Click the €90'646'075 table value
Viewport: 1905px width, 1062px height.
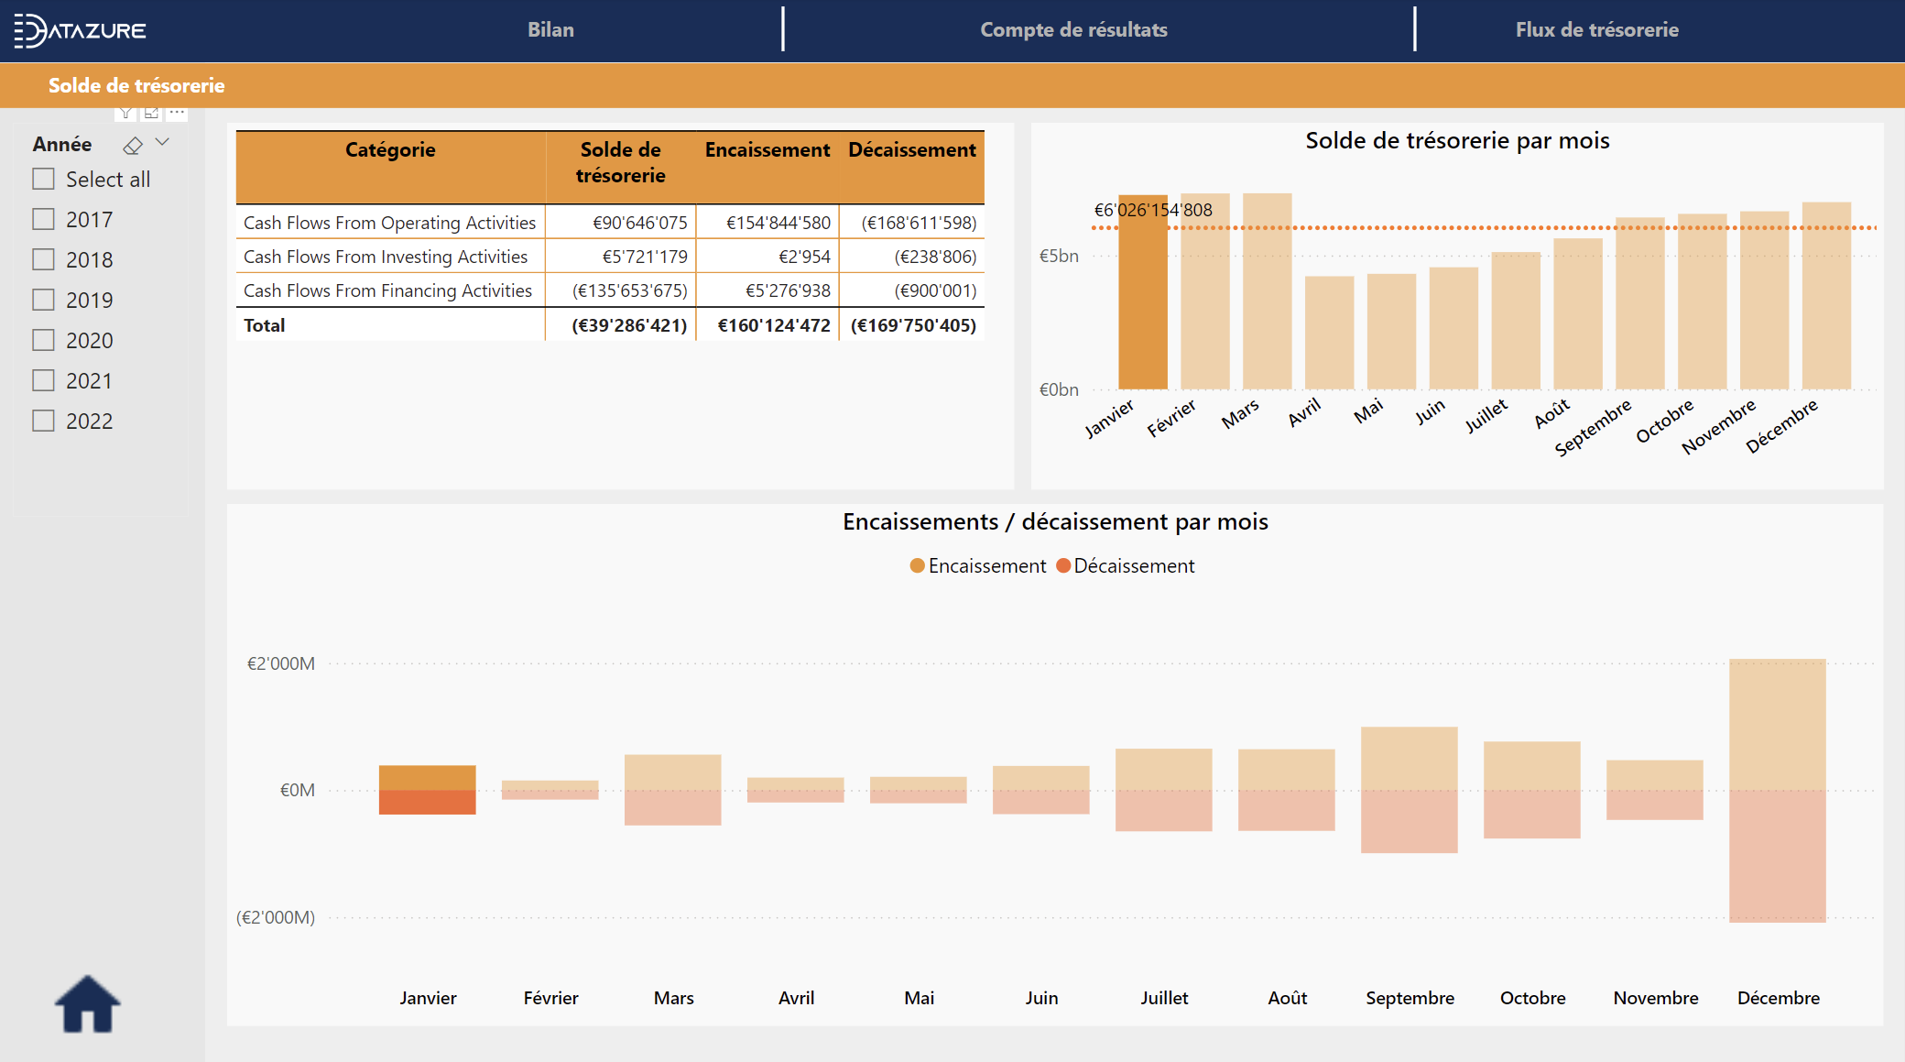tap(639, 223)
